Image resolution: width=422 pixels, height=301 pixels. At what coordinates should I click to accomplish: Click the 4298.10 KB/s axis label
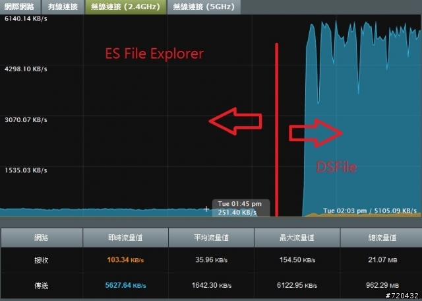[x=26, y=69]
